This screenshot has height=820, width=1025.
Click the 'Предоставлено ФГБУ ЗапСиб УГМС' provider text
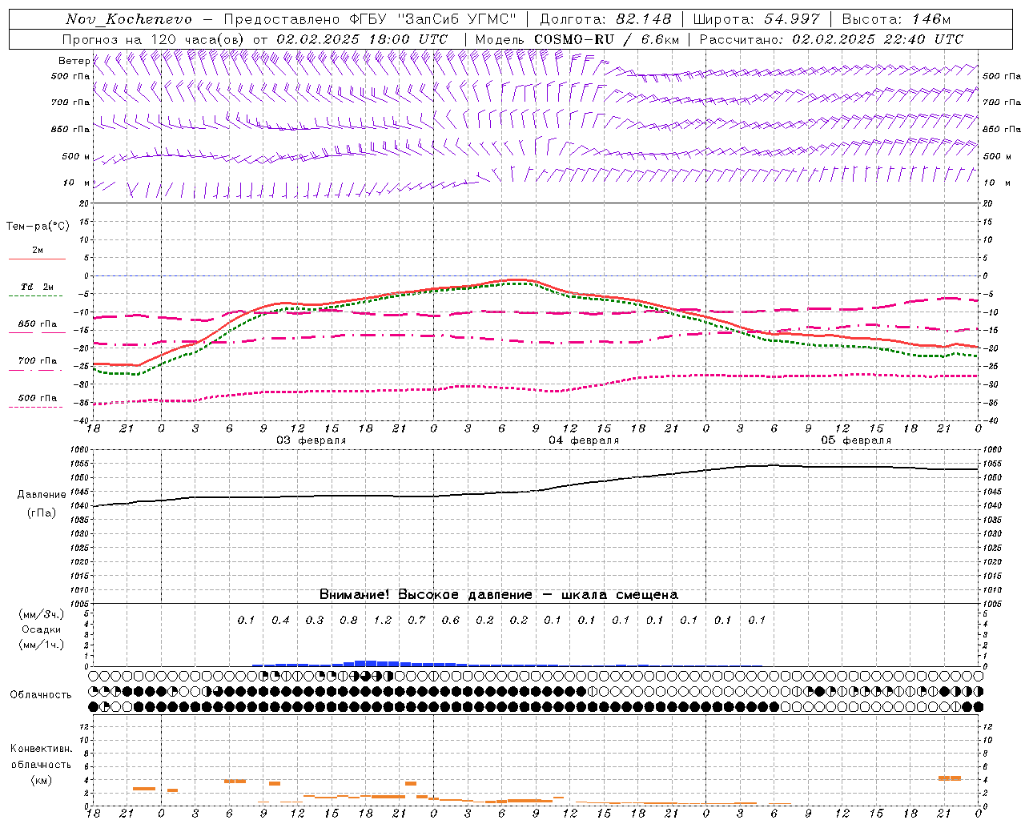click(370, 19)
